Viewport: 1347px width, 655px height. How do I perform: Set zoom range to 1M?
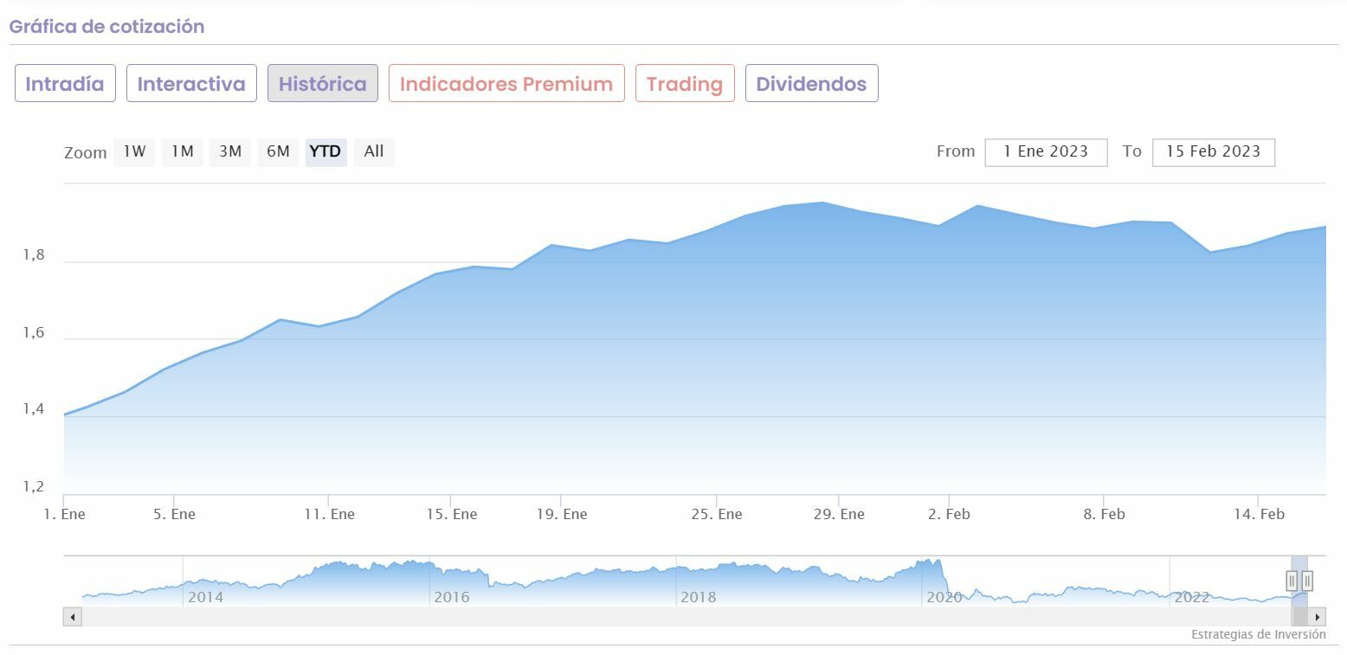tap(182, 151)
